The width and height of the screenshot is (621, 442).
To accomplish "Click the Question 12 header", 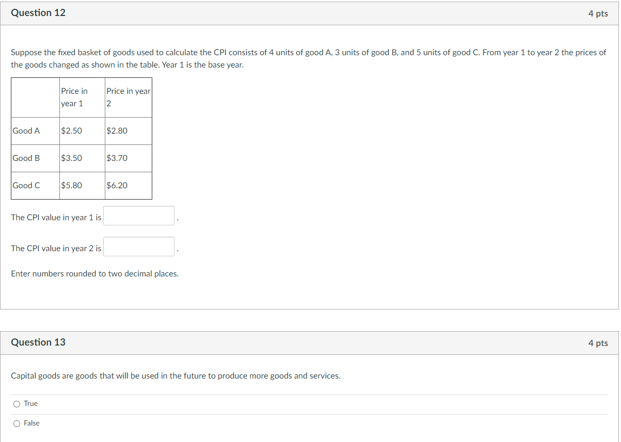I will [x=38, y=12].
